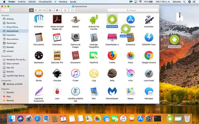Click the Share toolbar button
This screenshot has height=124, width=199.
pos(65,10)
